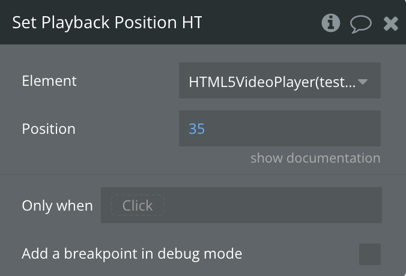
Task: Click the empty area of Position input
Action: [x=292, y=128]
